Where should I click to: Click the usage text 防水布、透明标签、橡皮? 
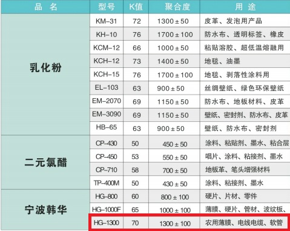[x=244, y=35]
